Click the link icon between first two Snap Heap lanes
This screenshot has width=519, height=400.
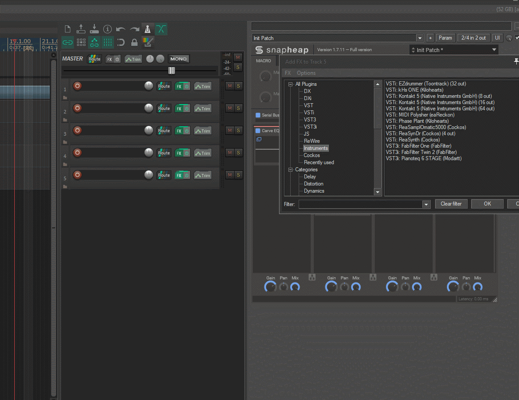[312, 277]
